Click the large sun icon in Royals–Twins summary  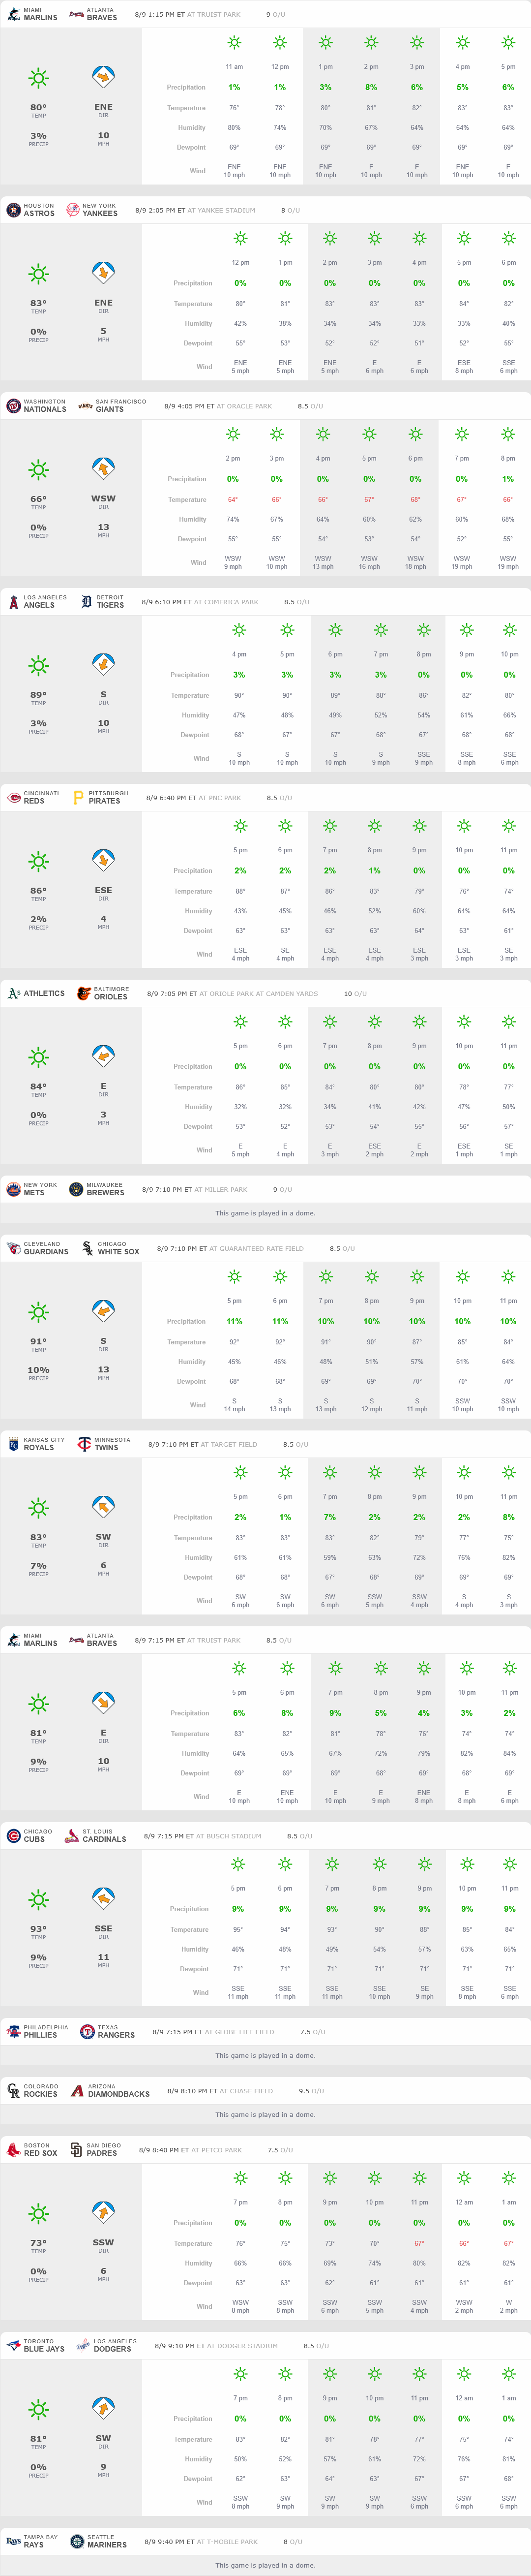(38, 1508)
